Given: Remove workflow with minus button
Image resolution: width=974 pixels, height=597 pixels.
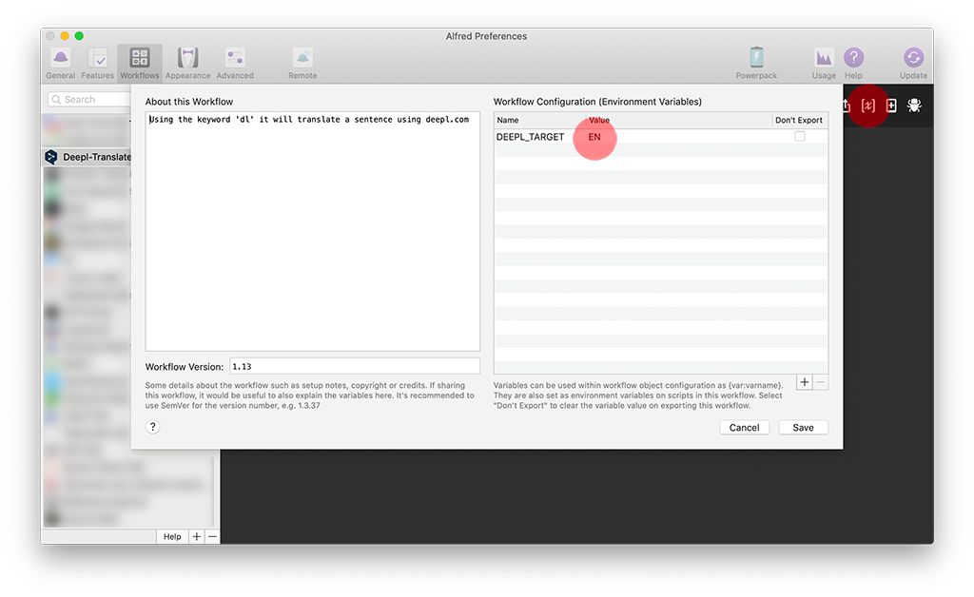Looking at the screenshot, I should coord(212,537).
